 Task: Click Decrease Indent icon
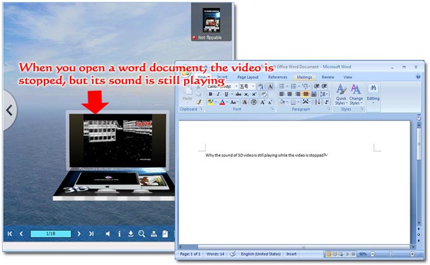pos(316,86)
